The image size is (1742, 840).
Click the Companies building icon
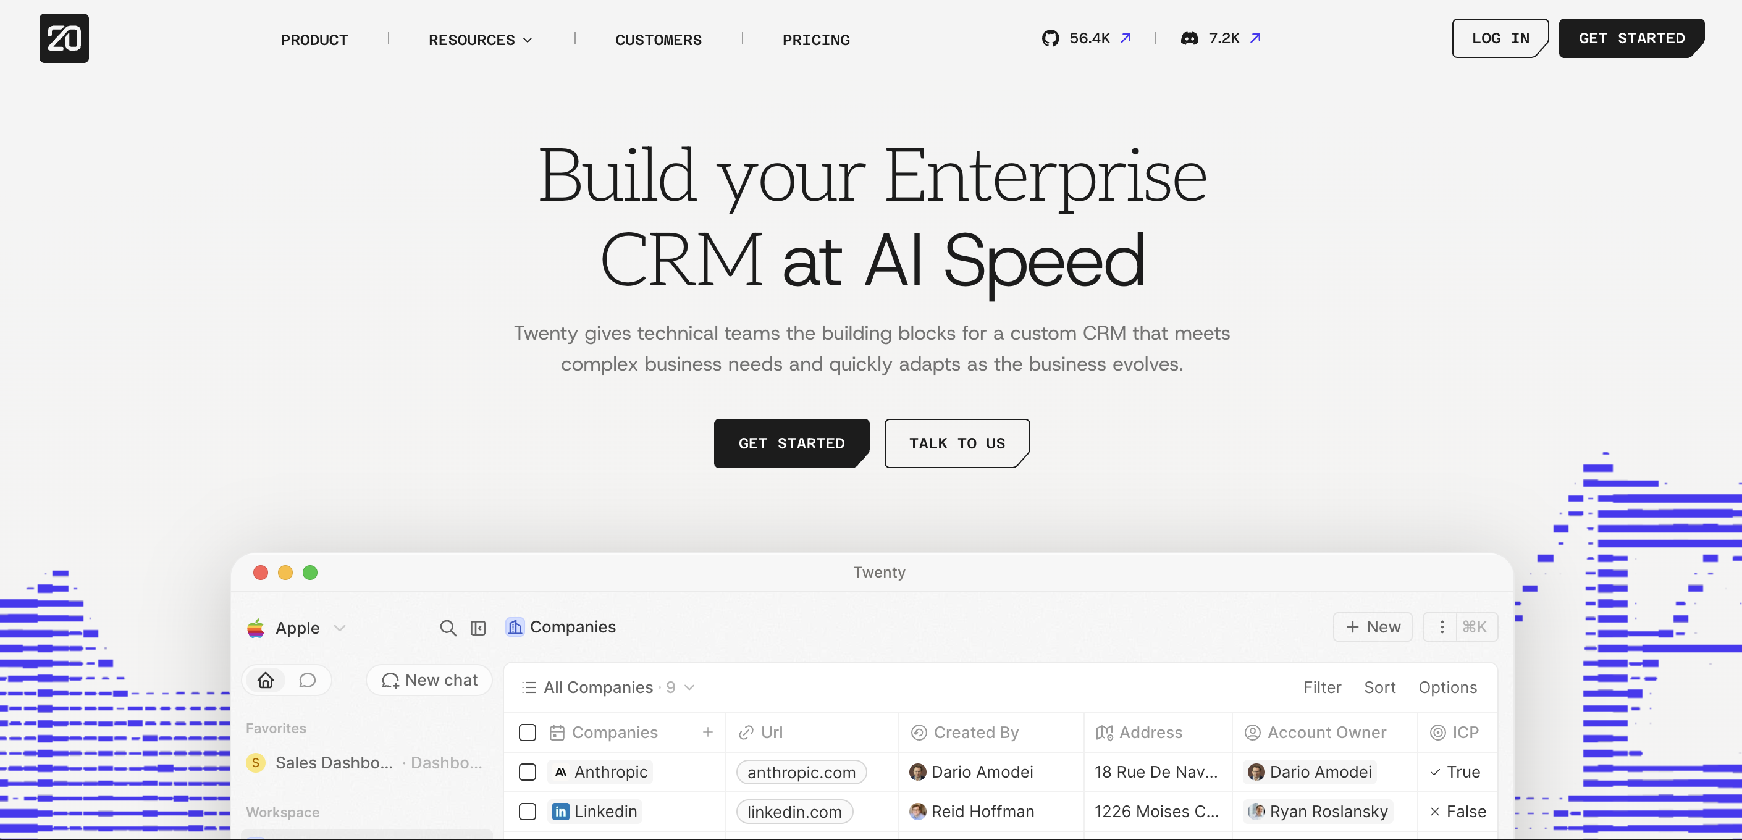[515, 627]
